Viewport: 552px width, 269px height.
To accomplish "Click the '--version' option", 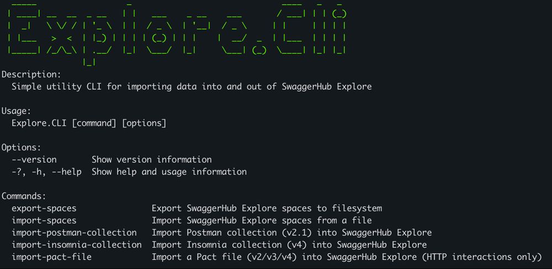I will (34, 160).
